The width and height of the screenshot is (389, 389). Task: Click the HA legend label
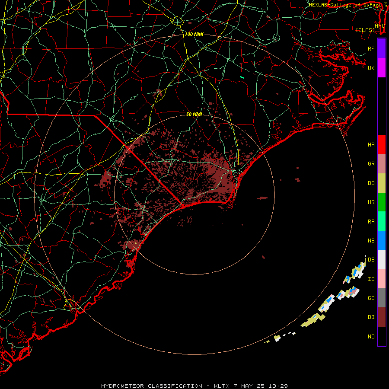tap(371, 145)
